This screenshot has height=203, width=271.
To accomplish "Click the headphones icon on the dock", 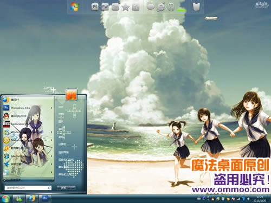I will (171, 7).
